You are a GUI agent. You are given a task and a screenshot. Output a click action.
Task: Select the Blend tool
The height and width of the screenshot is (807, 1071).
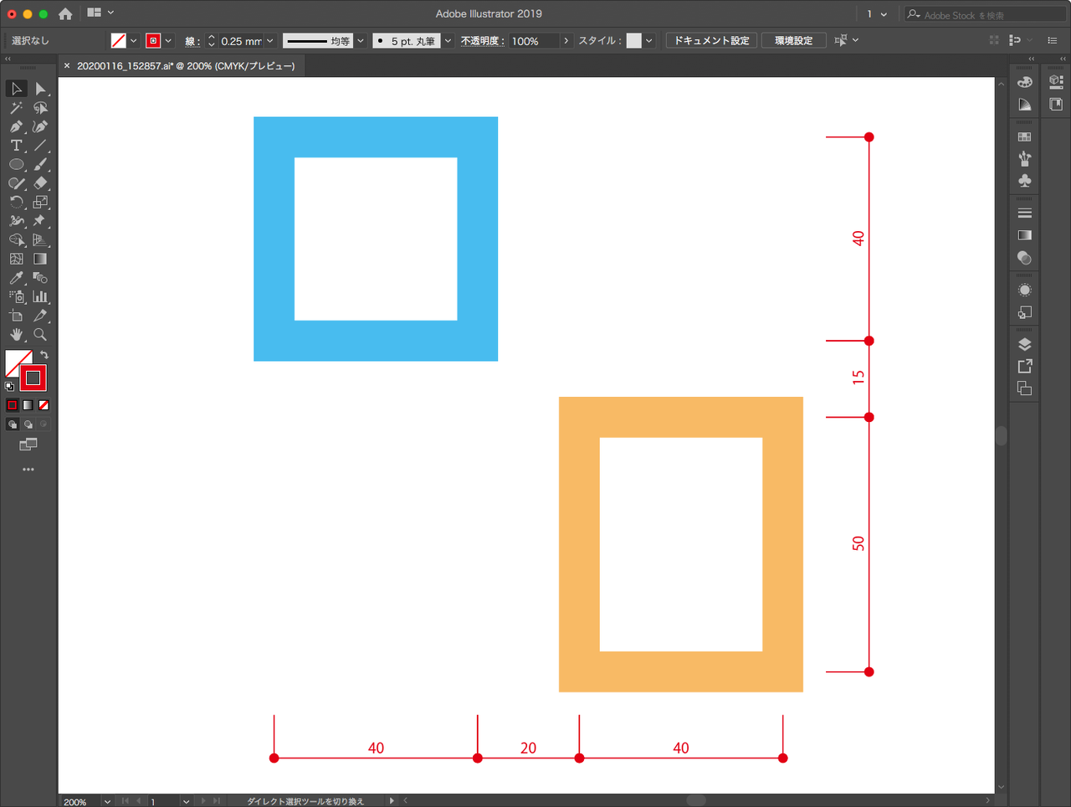point(40,278)
